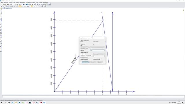Image resolution: width=185 pixels, height=104 pixels.
Task: Open the Выделить menu
Action: pos(10,3)
